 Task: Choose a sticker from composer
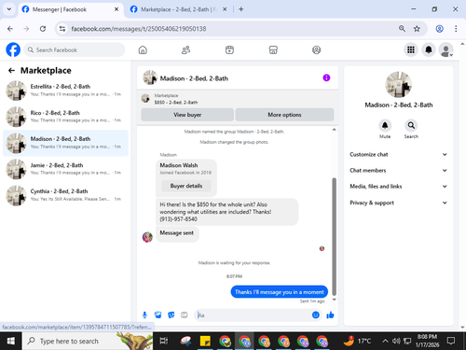pos(171,315)
